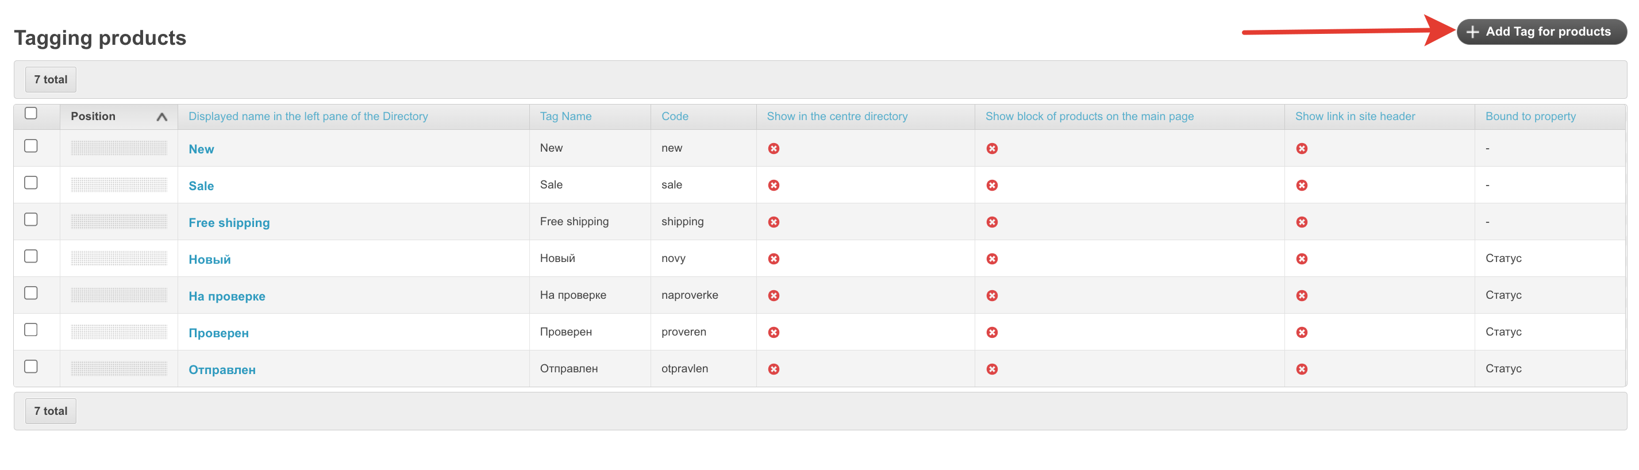Open the Free shipping tag link
Image resolution: width=1639 pixels, height=470 pixels.
tap(229, 222)
